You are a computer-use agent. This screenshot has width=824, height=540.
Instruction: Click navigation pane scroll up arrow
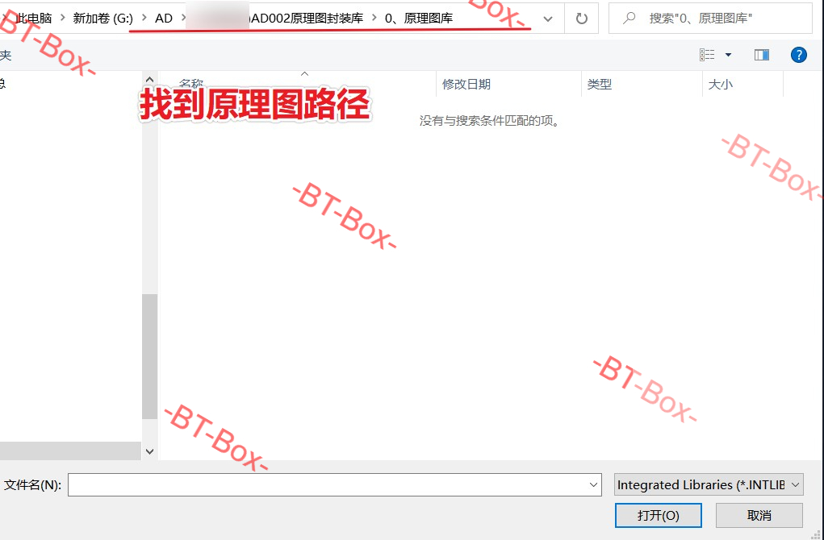[149, 79]
